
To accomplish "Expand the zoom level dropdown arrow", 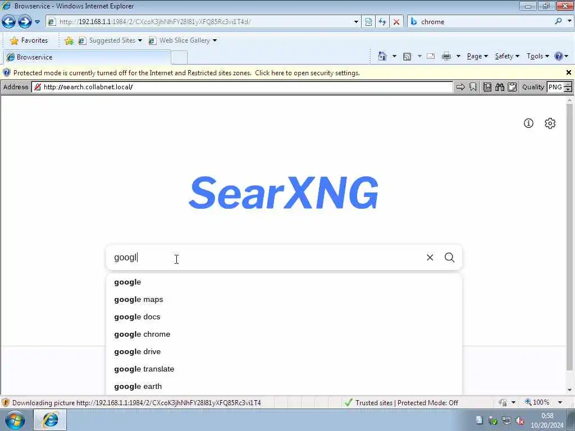I will pyautogui.click(x=560, y=402).
